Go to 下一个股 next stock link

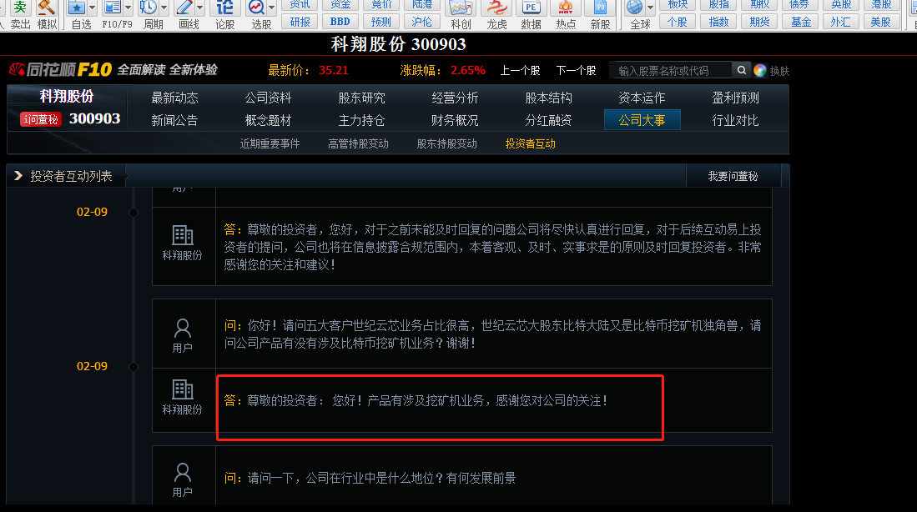576,71
